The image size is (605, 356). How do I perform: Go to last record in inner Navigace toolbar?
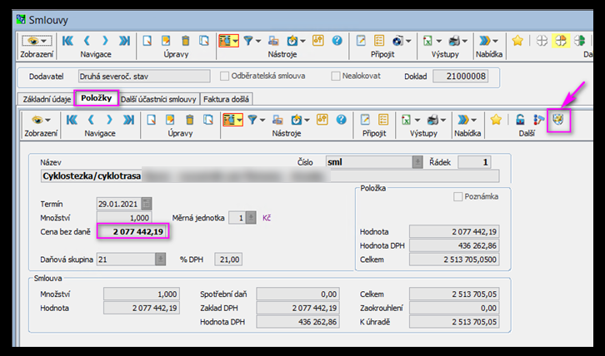point(124,120)
